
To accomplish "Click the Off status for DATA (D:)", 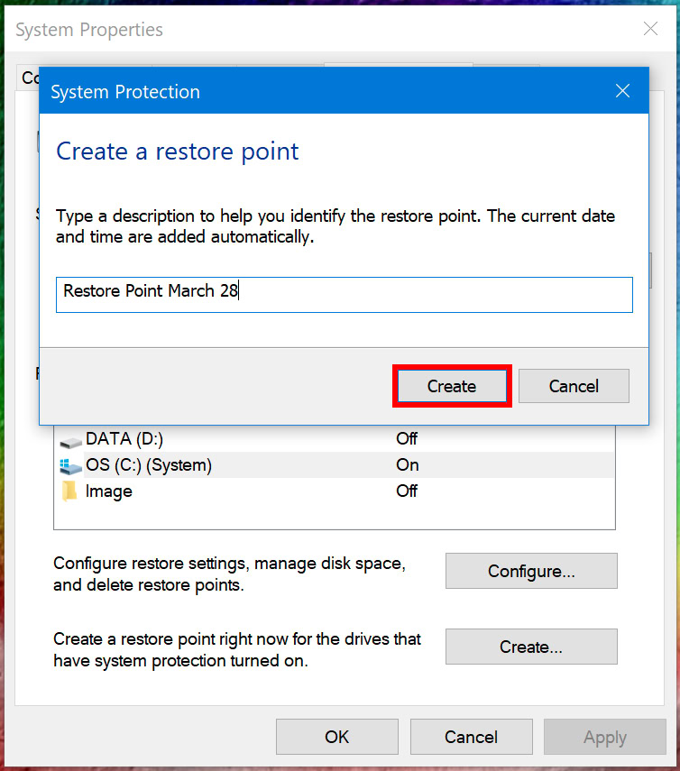I will pyautogui.click(x=407, y=438).
